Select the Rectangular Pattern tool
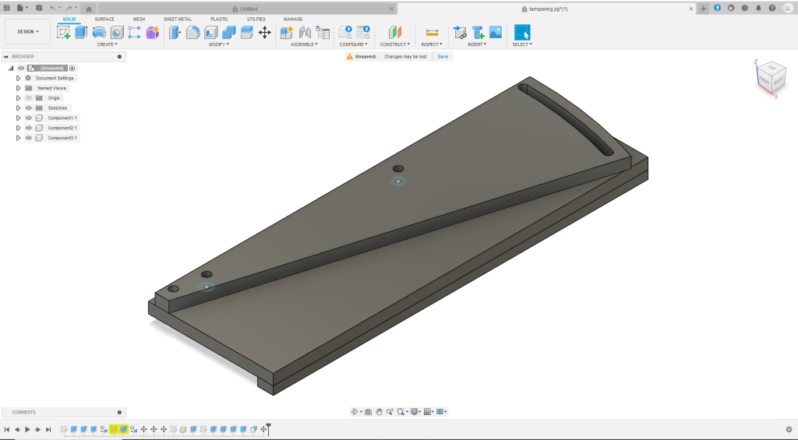Image resolution: width=798 pixels, height=440 pixels. tap(134, 33)
